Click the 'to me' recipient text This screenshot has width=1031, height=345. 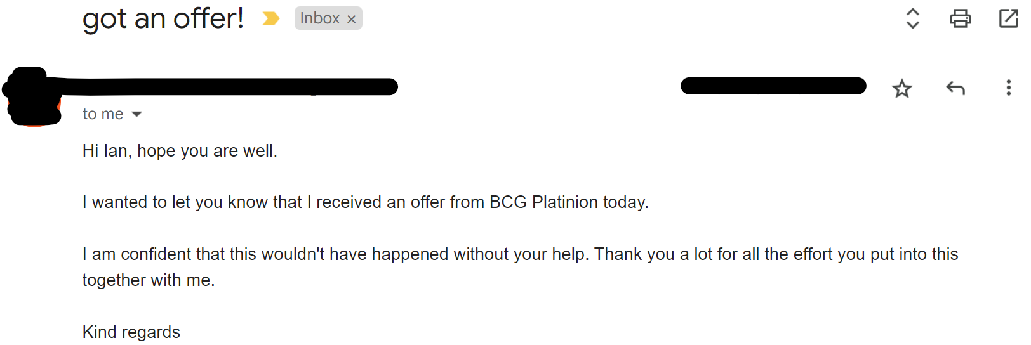pyautogui.click(x=103, y=114)
